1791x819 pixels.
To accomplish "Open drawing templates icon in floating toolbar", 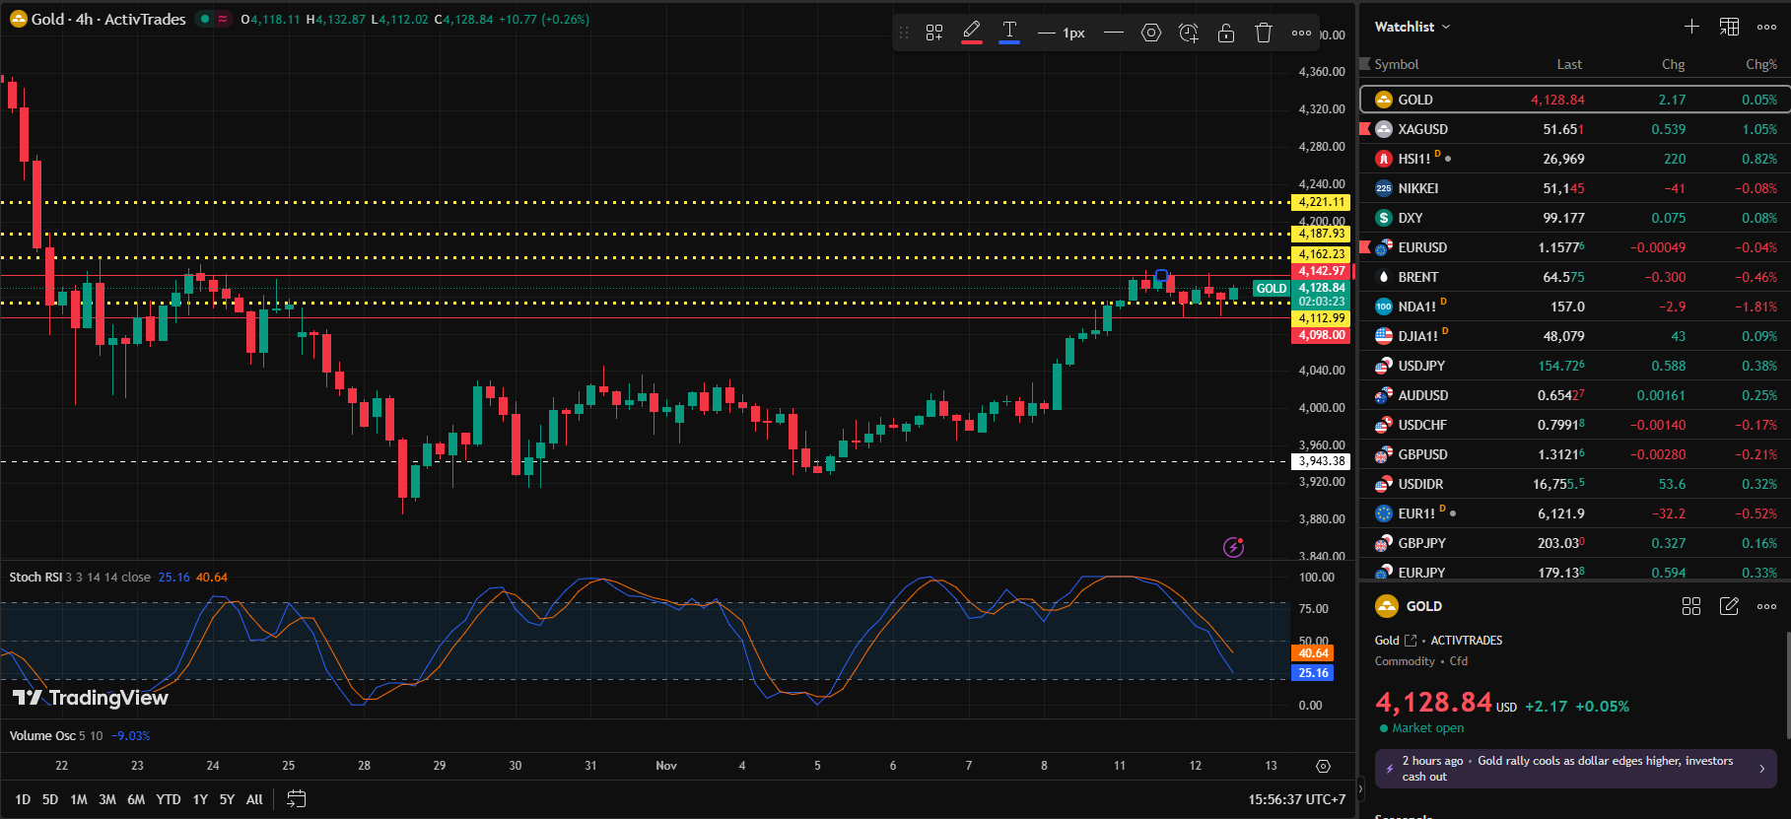I will pyautogui.click(x=934, y=33).
